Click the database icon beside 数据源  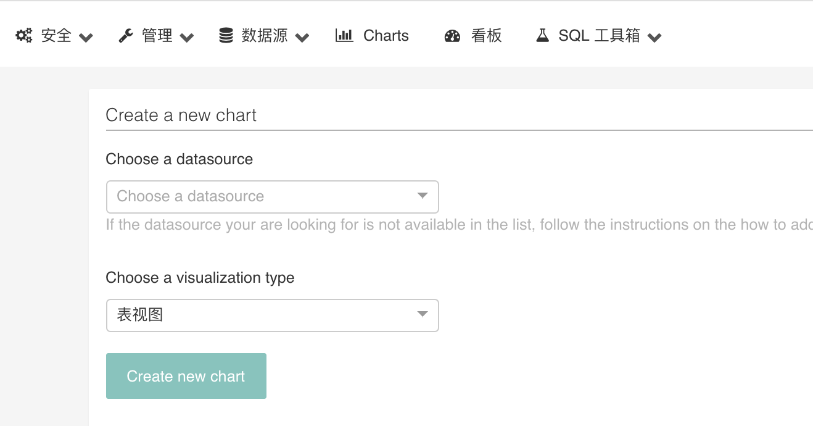(226, 36)
